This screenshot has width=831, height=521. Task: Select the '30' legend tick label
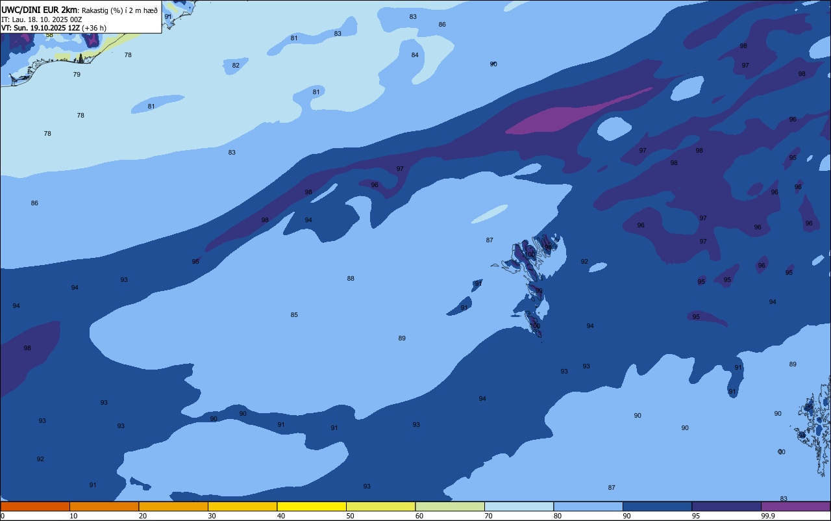coord(212,516)
